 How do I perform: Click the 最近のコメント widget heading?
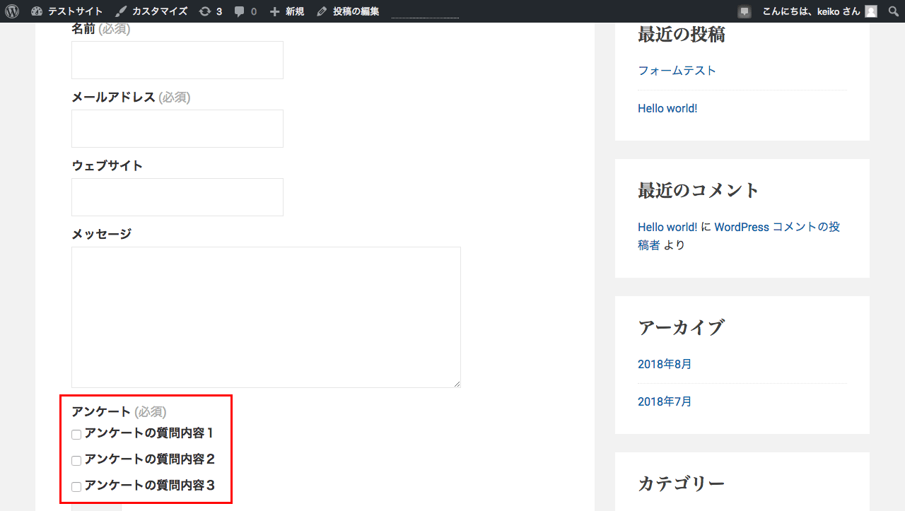[699, 190]
